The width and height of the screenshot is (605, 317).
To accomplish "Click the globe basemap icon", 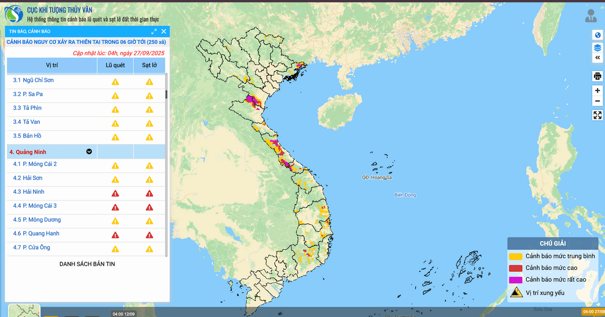I will coord(597,35).
